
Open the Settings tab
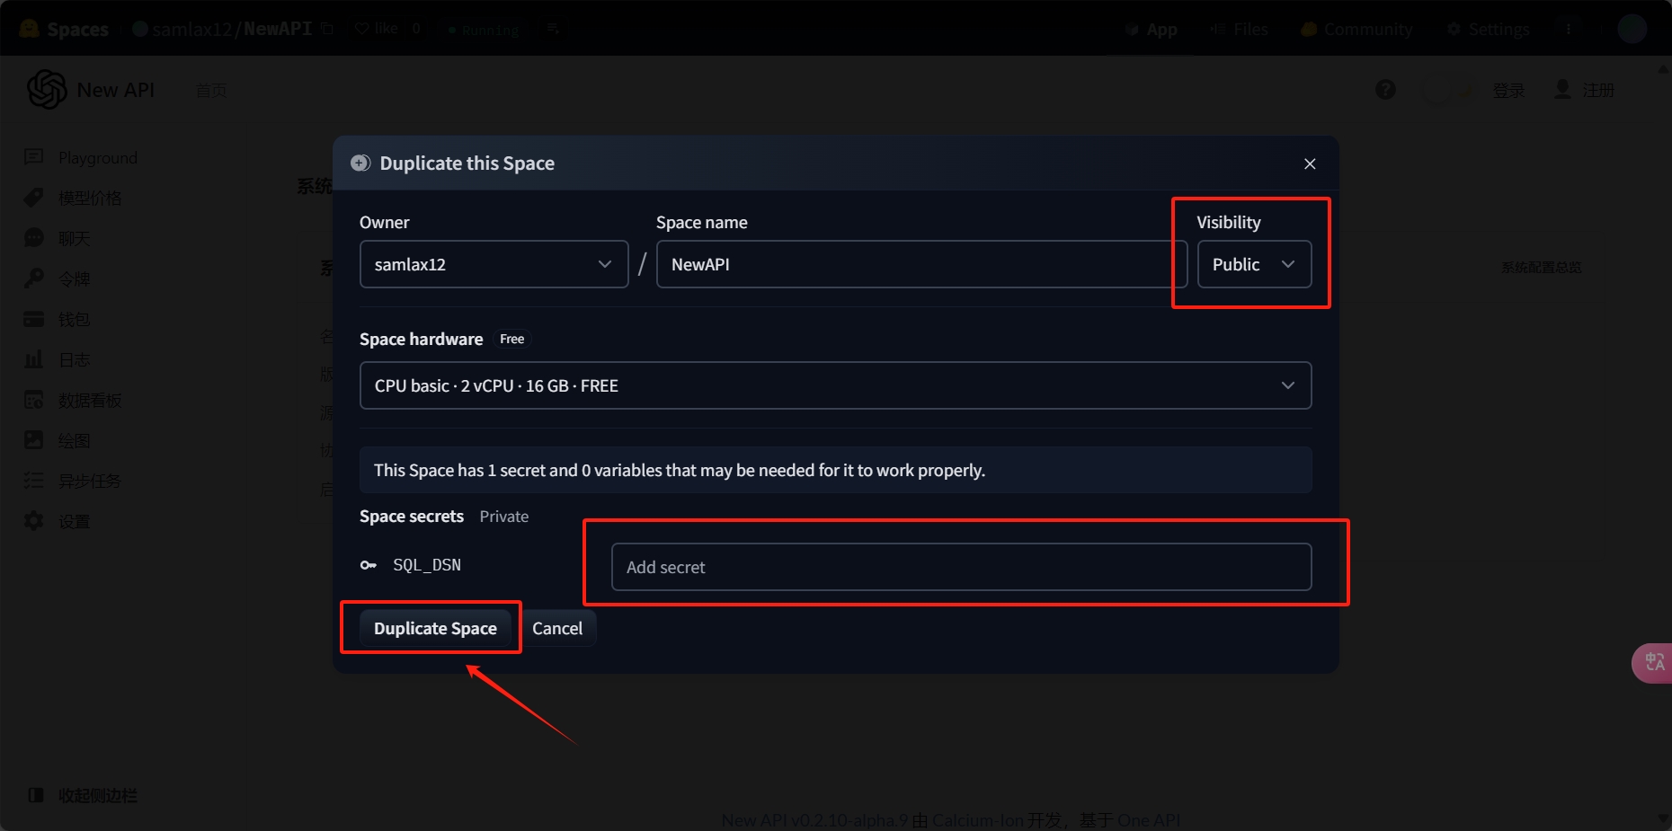(x=1488, y=30)
